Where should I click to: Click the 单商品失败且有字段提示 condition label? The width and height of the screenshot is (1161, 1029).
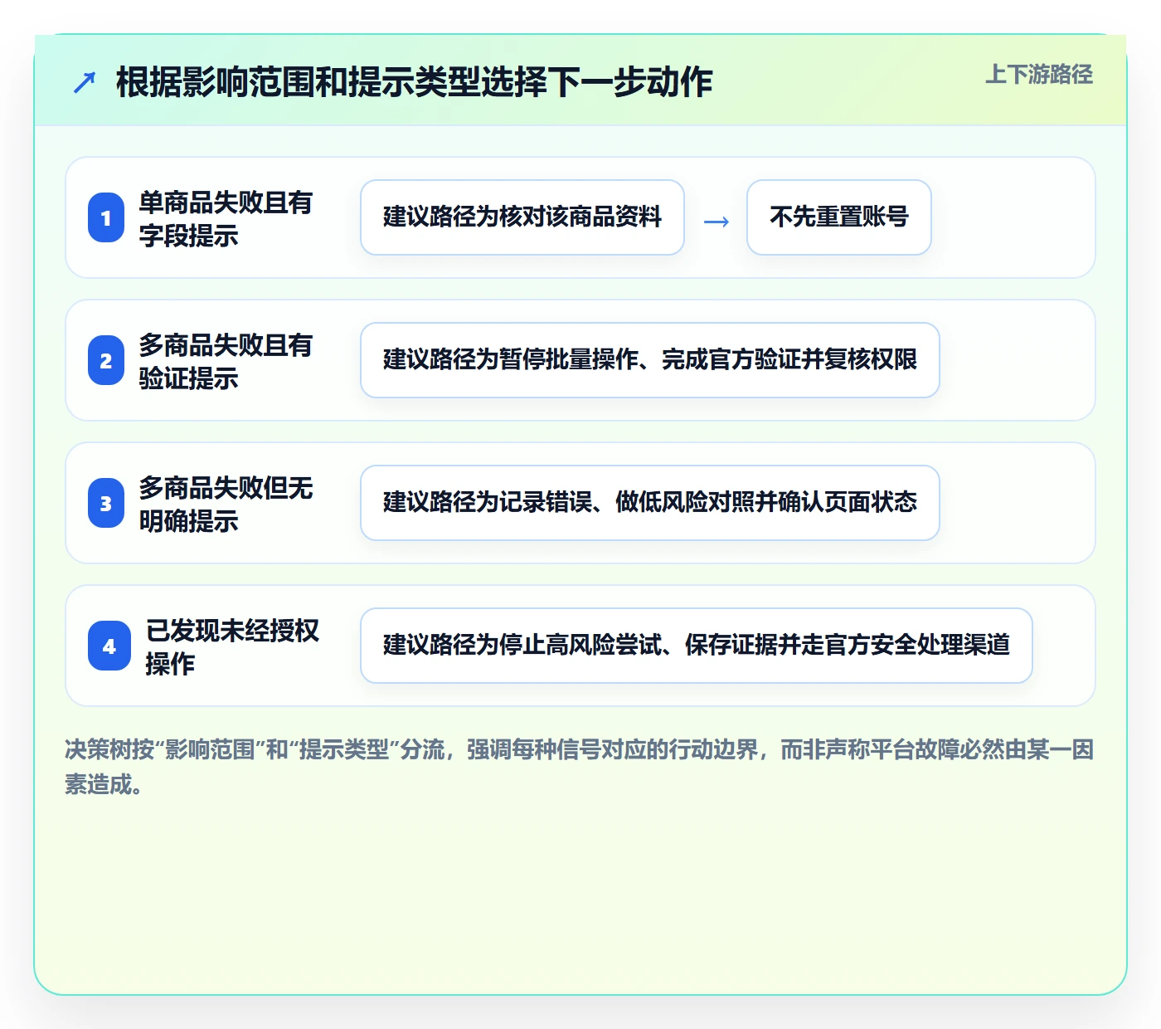(x=226, y=218)
